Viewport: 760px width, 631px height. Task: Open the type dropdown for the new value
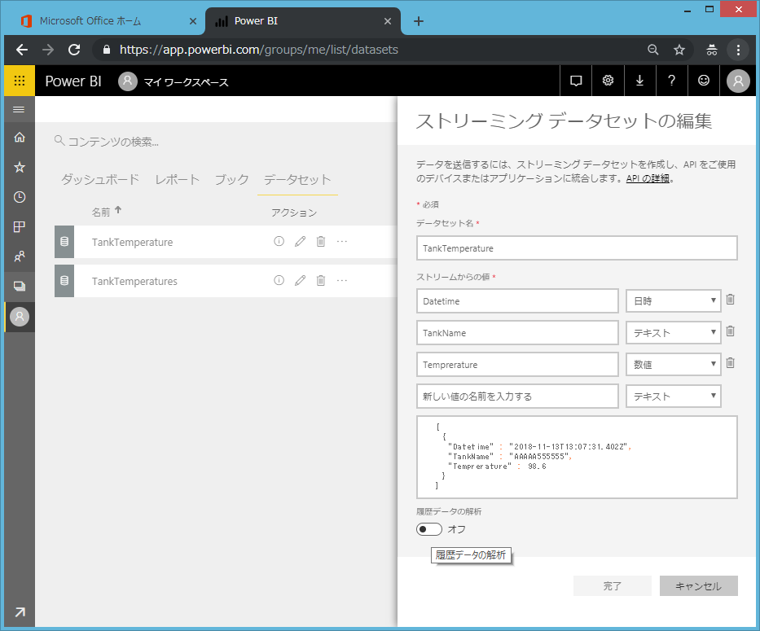tap(673, 397)
